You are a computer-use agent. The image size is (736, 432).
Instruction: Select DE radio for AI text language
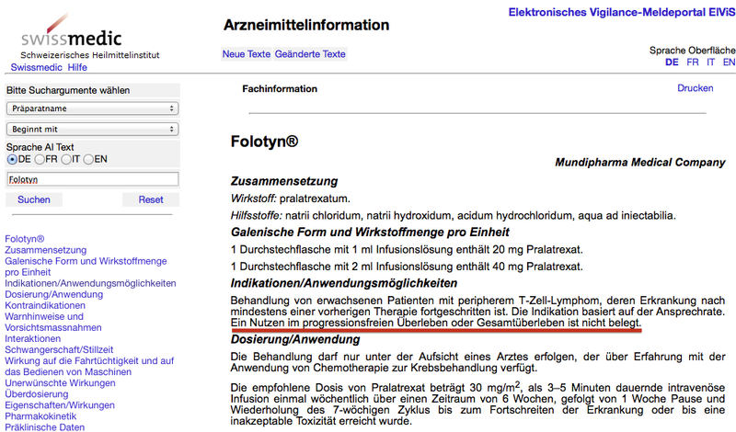pyautogui.click(x=12, y=160)
